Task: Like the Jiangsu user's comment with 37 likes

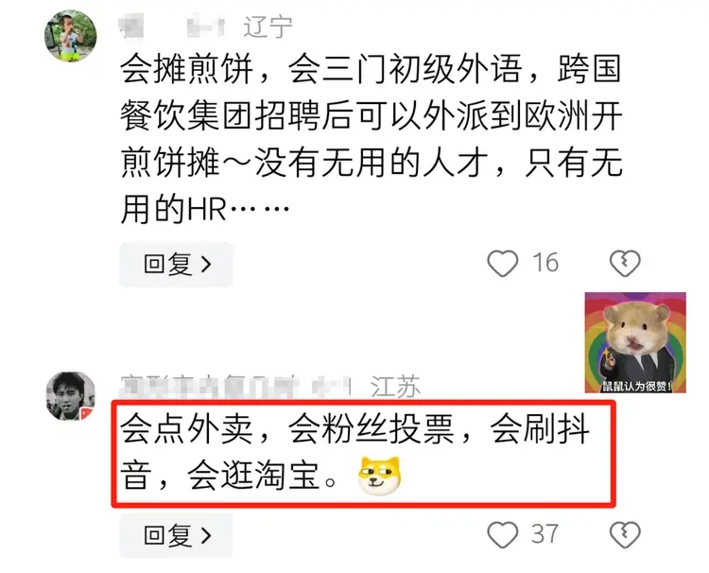Action: tap(502, 534)
